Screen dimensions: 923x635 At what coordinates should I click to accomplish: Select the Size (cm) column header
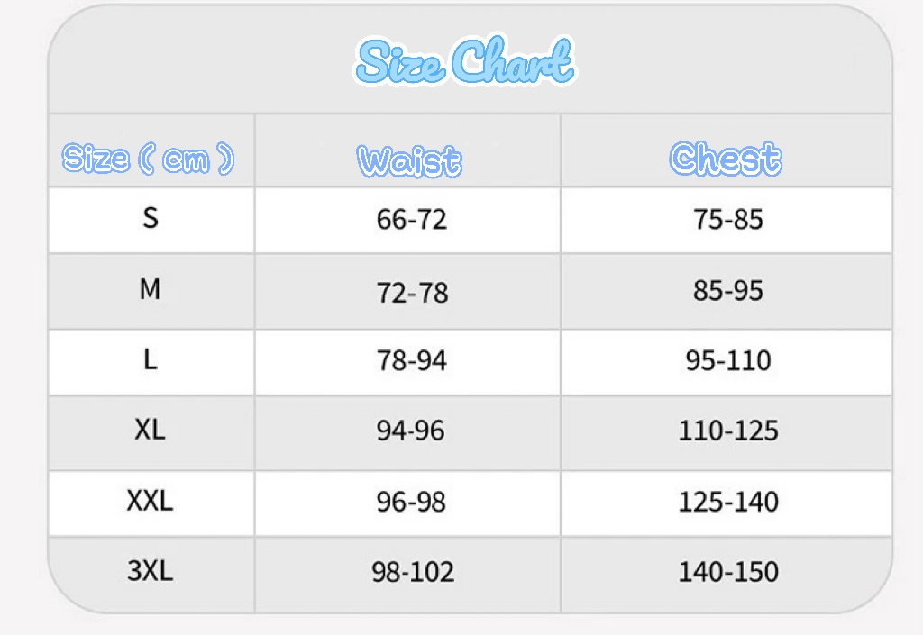click(x=149, y=159)
